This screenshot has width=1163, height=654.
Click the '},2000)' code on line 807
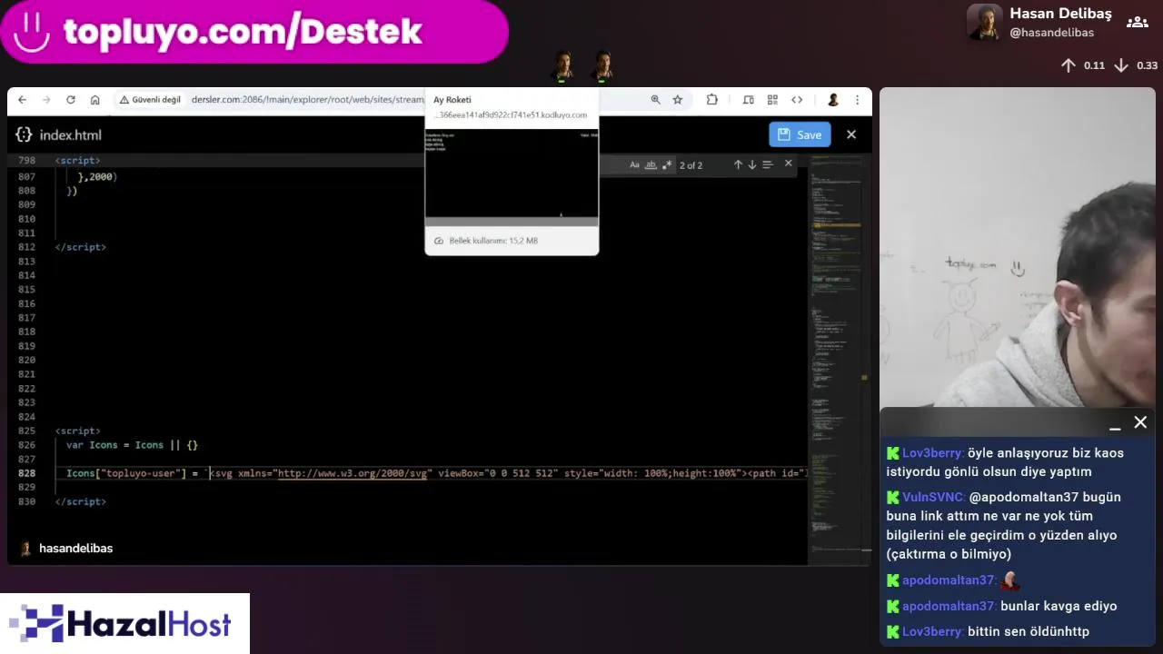coord(97,176)
